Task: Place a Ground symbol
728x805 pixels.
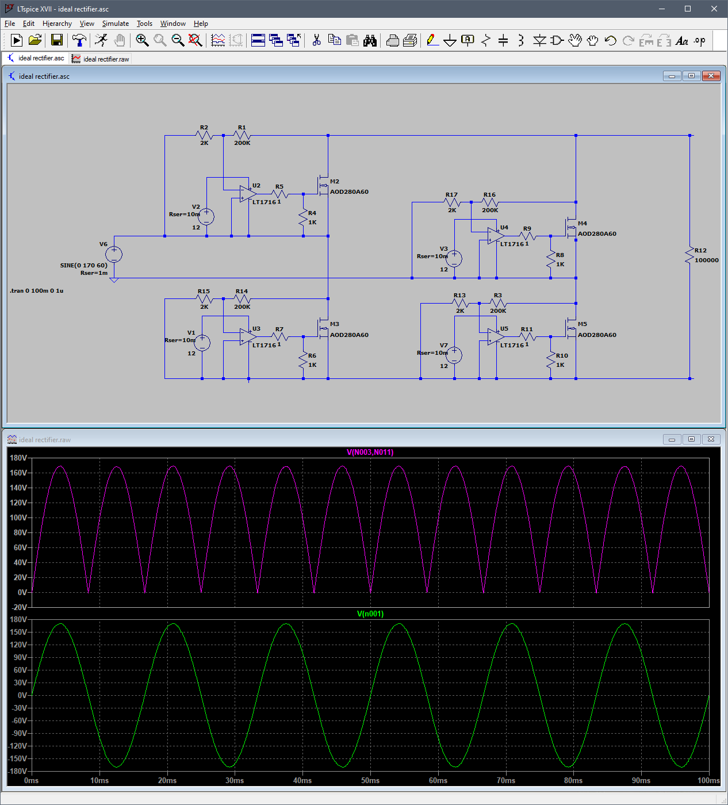Action: 450,40
